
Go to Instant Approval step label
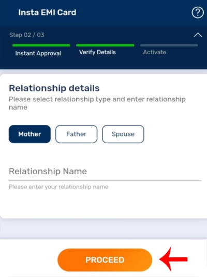tap(38, 53)
